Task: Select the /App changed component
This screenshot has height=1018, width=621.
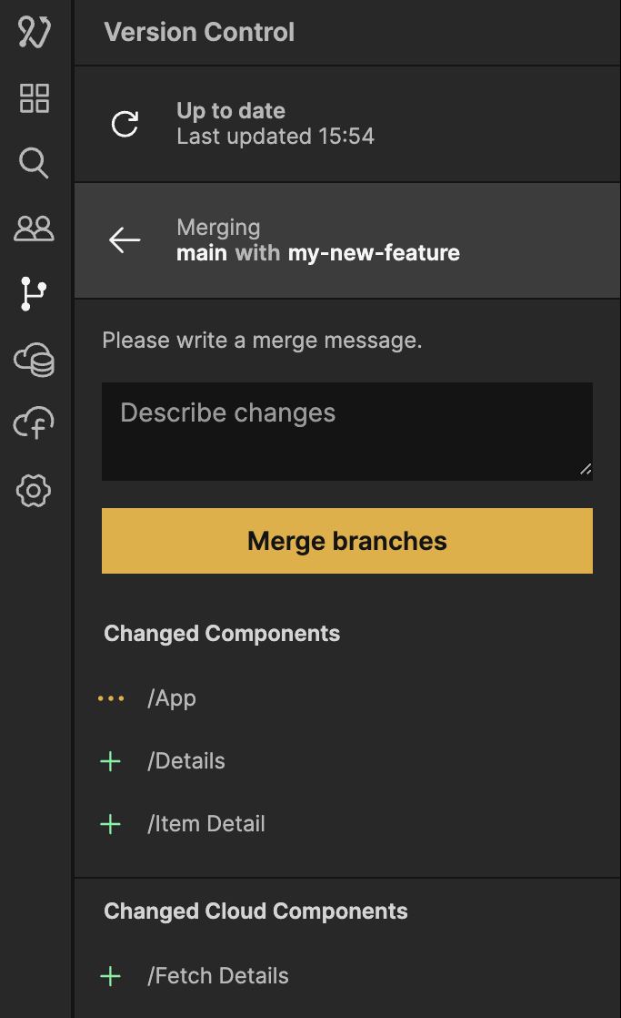Action: click(x=172, y=698)
